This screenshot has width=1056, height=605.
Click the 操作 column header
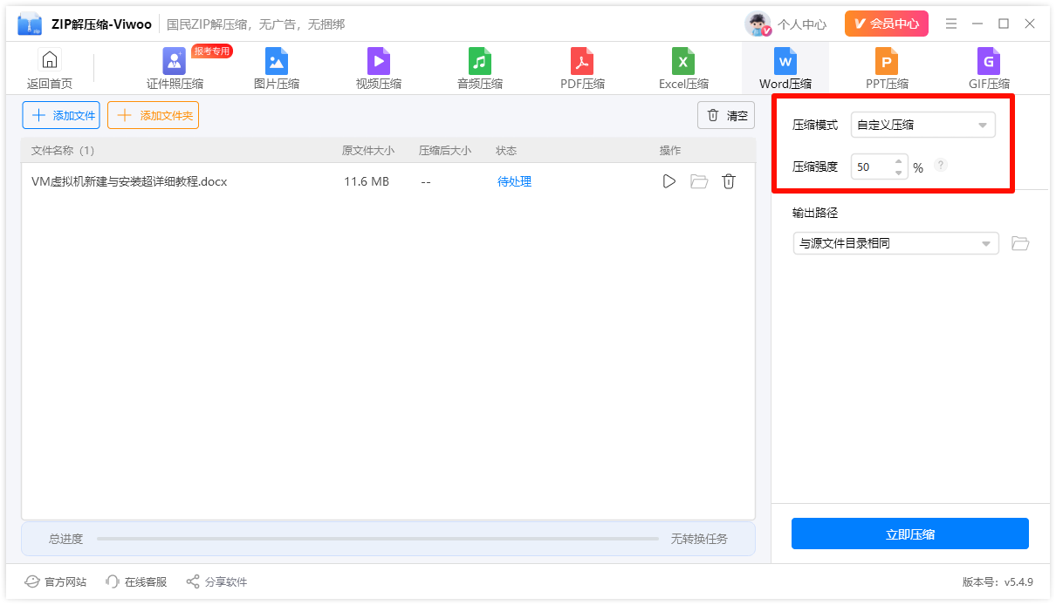click(670, 150)
